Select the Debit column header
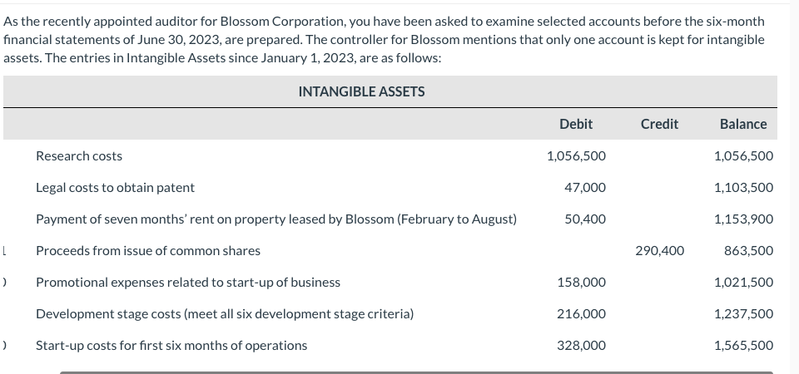The image size is (799, 374). click(576, 124)
